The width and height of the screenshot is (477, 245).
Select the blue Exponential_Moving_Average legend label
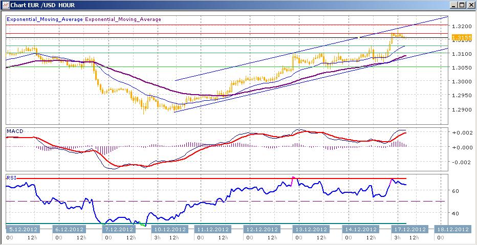tap(45, 19)
